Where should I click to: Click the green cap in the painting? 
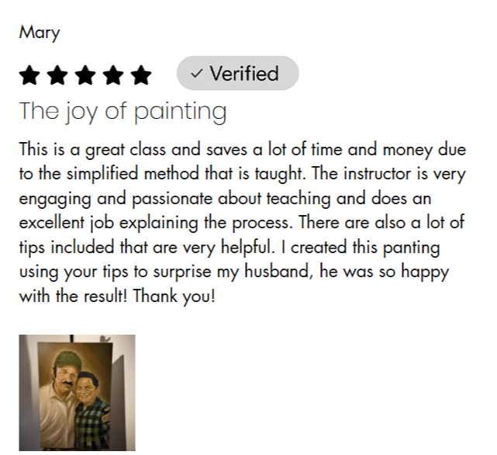(66, 359)
